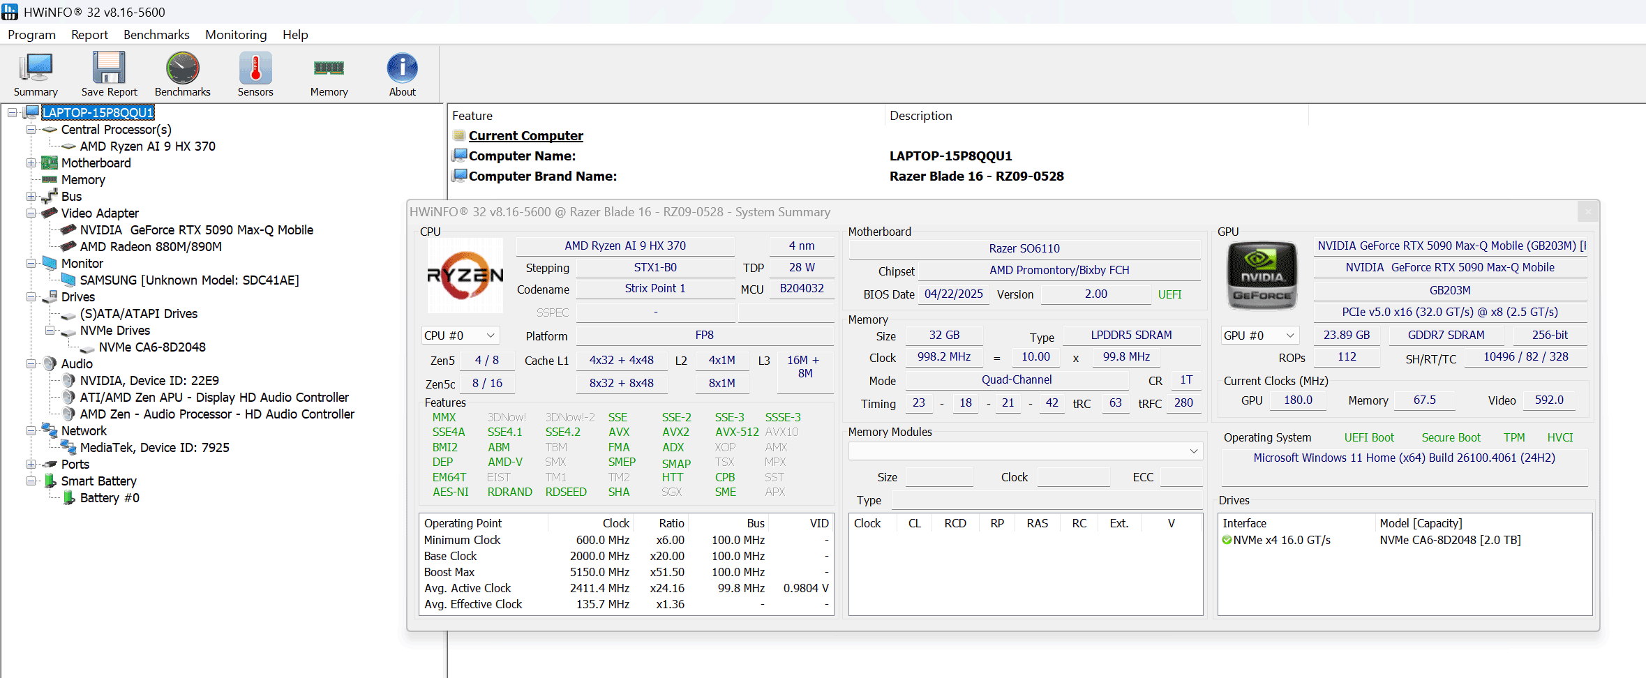Click the Motherboard tree node icon
1646x678 pixels.
[x=50, y=163]
